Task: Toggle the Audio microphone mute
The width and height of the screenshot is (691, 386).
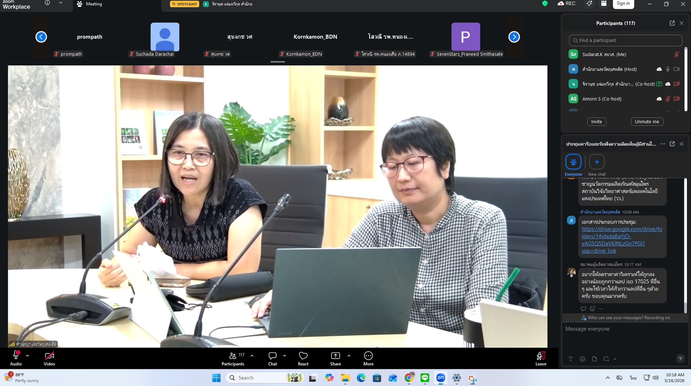Action: tap(16, 355)
